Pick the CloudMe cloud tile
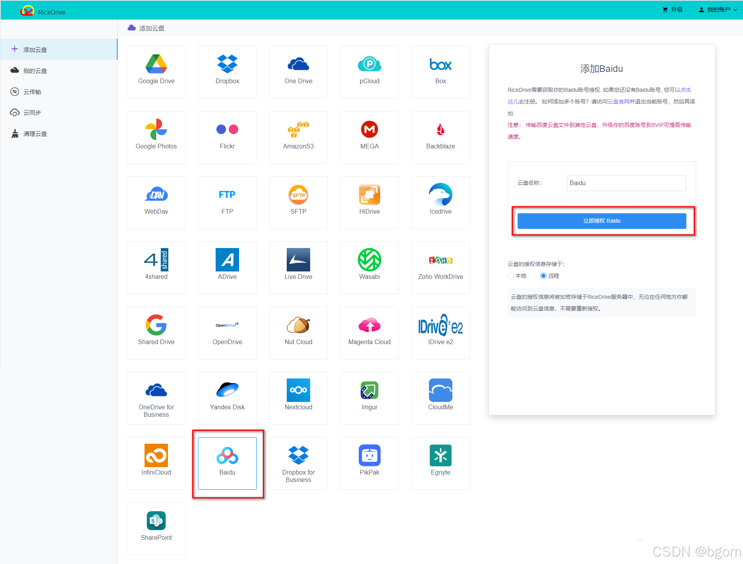 coord(441,398)
